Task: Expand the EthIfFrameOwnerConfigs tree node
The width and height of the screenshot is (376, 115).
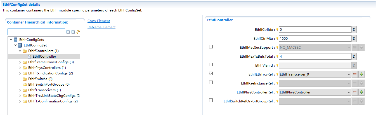Action: click(20, 62)
